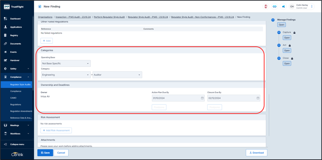Click the Save button
The height and width of the screenshot is (160, 322).
pyautogui.click(x=45, y=153)
